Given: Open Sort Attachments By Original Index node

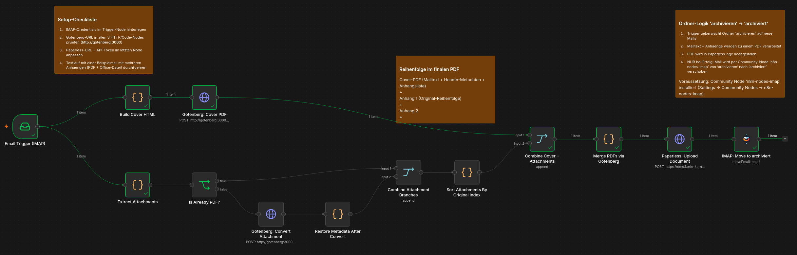Looking at the screenshot, I should [x=467, y=173].
